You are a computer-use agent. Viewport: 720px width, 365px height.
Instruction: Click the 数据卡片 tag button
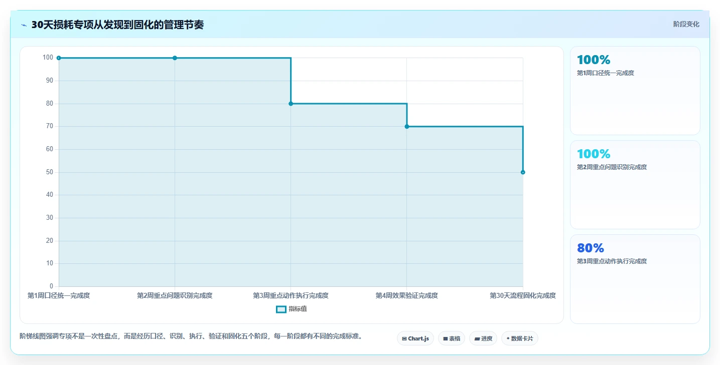pyautogui.click(x=520, y=338)
